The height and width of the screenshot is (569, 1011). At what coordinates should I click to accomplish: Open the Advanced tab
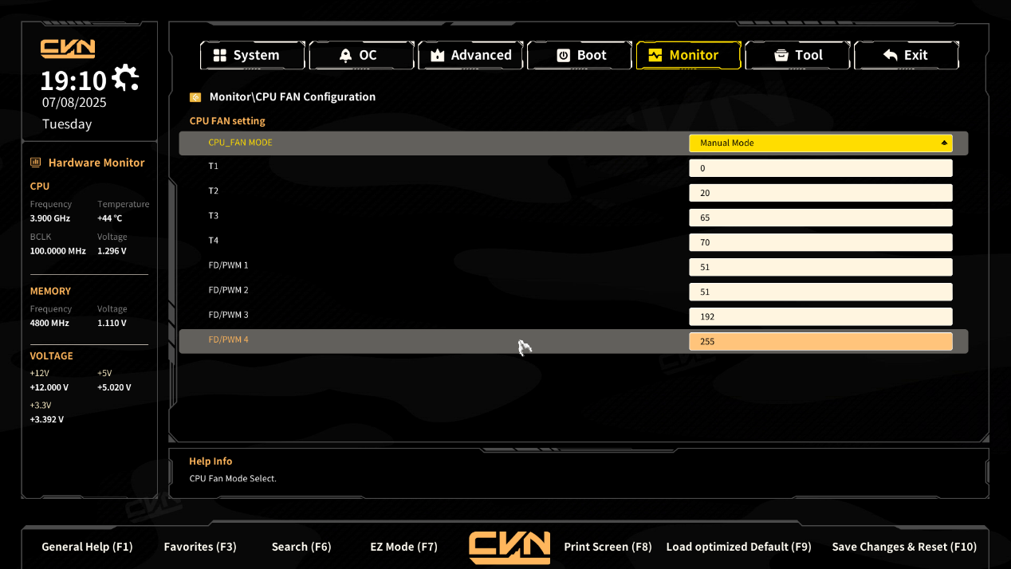[x=470, y=55]
